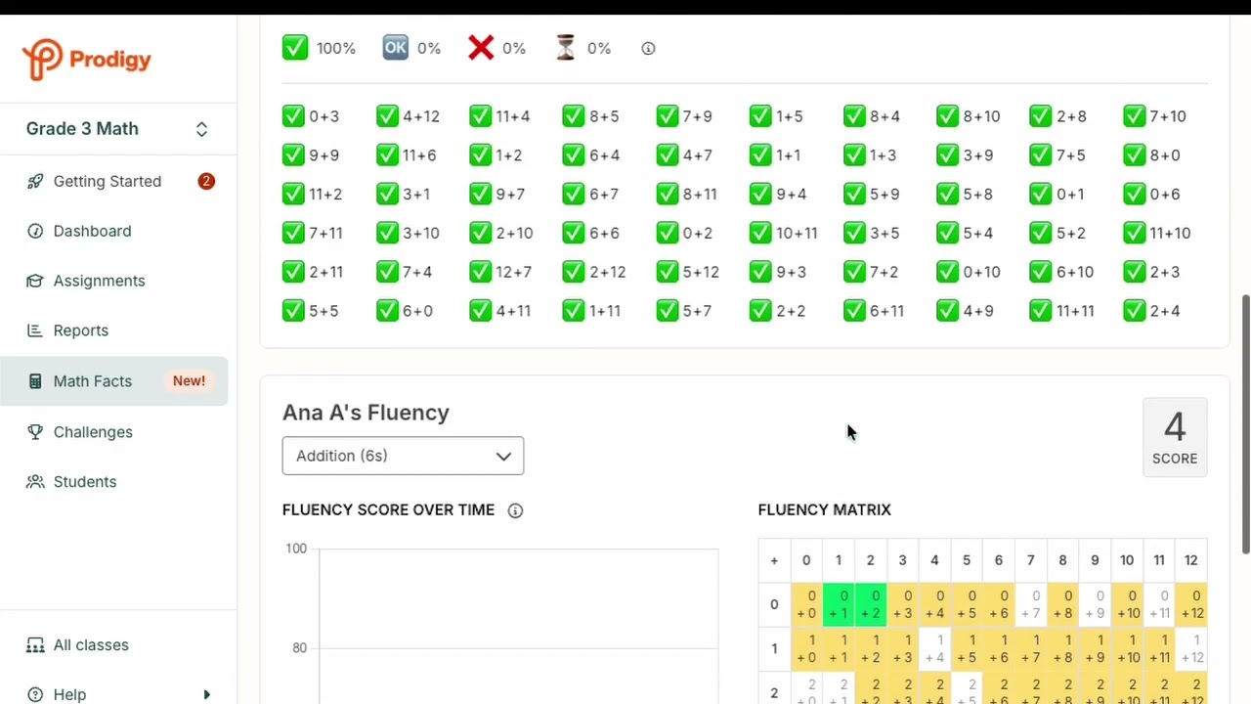Click the Dashboard gauge icon
The height and width of the screenshot is (704, 1251).
coord(35,232)
